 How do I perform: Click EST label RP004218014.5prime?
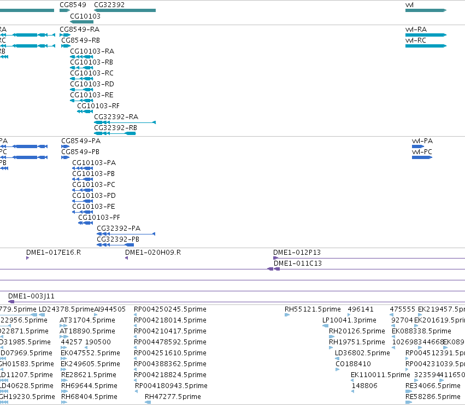click(x=170, y=320)
